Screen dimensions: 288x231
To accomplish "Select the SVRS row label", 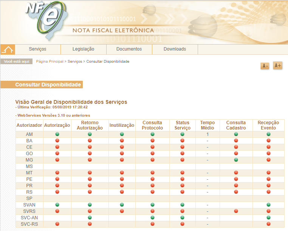I will tap(29, 211).
